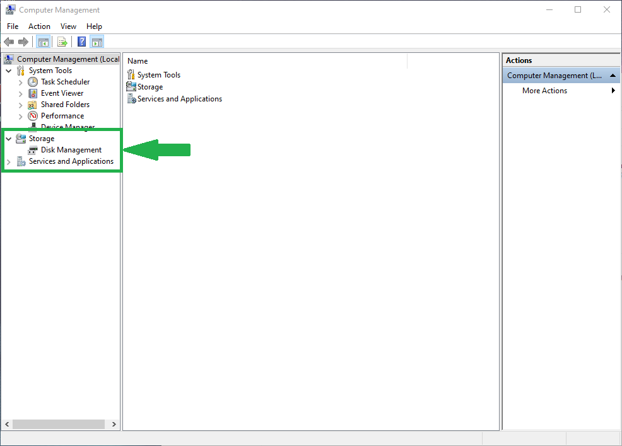Open the File menu
This screenshot has height=446, width=622.
(13, 26)
